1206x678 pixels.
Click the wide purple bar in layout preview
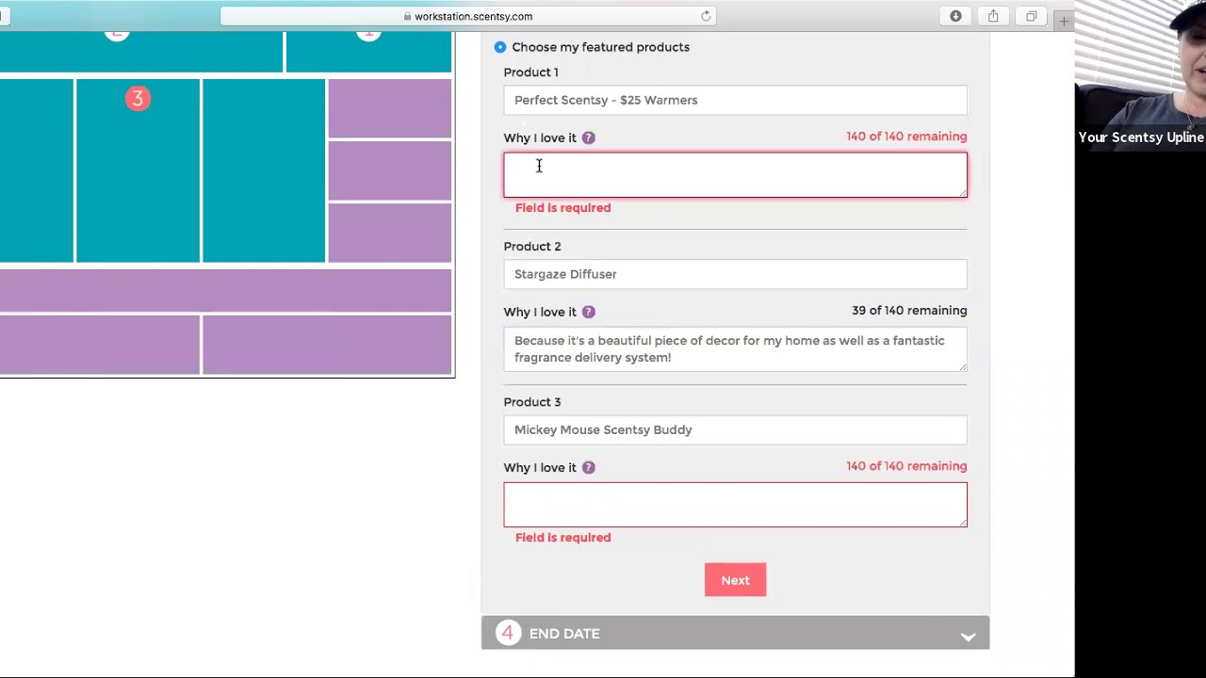click(225, 290)
